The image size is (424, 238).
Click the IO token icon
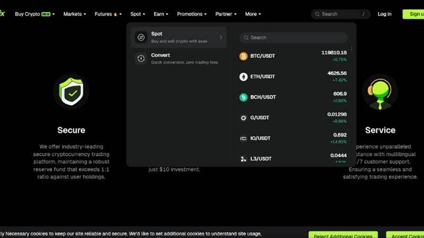pyautogui.click(x=244, y=138)
